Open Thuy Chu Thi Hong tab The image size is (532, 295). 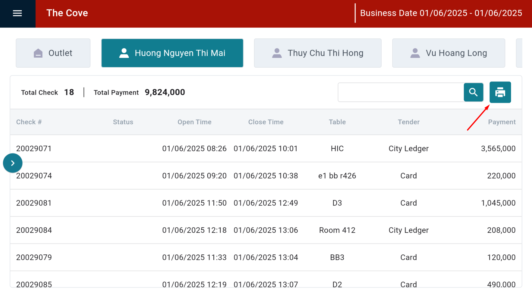click(x=317, y=53)
